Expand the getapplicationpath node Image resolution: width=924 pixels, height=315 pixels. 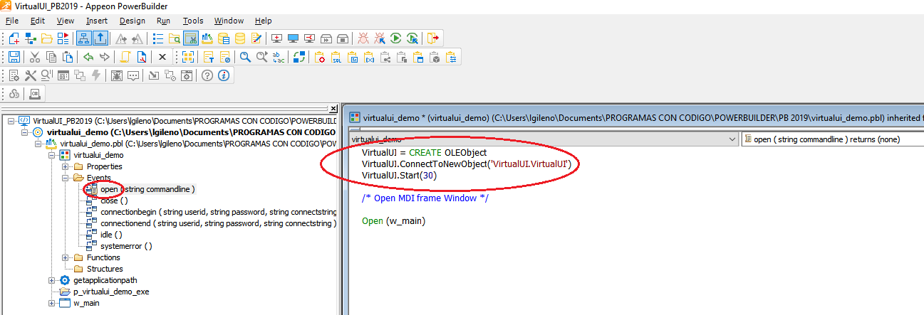pyautogui.click(x=52, y=280)
